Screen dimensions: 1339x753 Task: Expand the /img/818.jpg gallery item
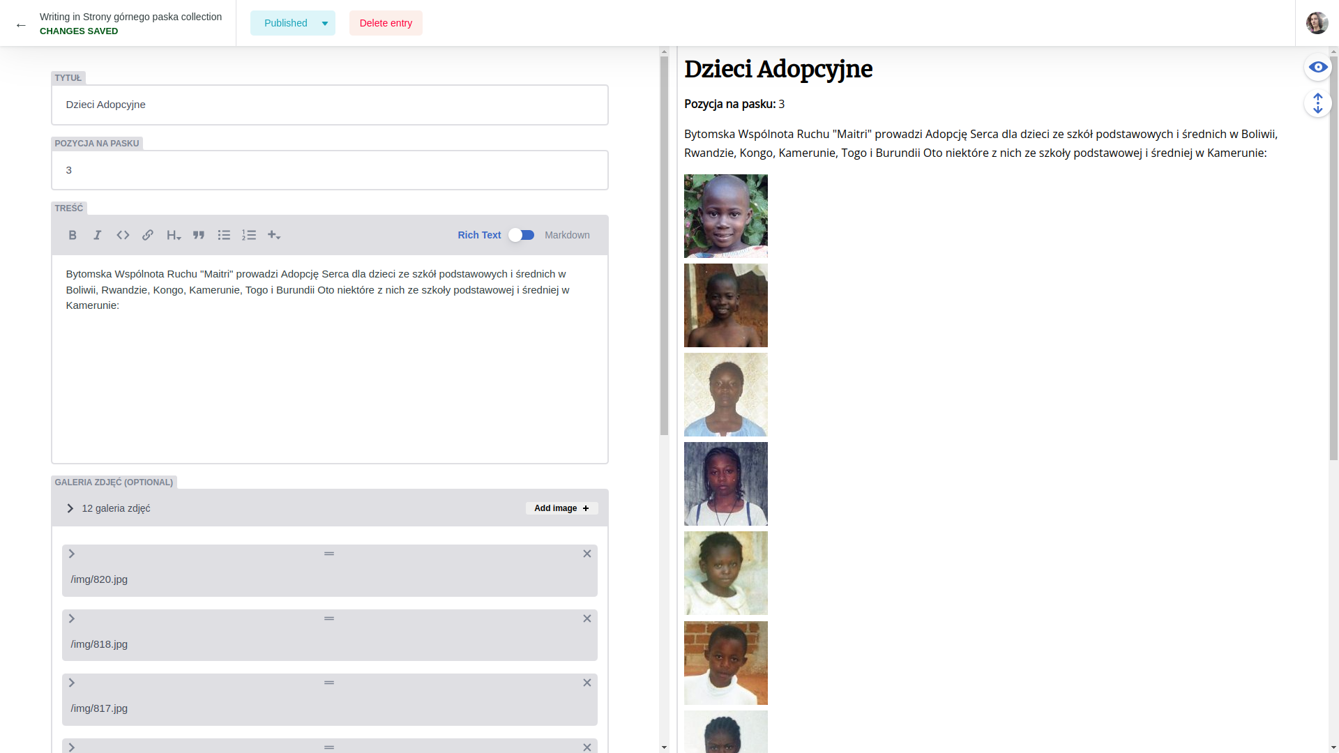tap(71, 618)
